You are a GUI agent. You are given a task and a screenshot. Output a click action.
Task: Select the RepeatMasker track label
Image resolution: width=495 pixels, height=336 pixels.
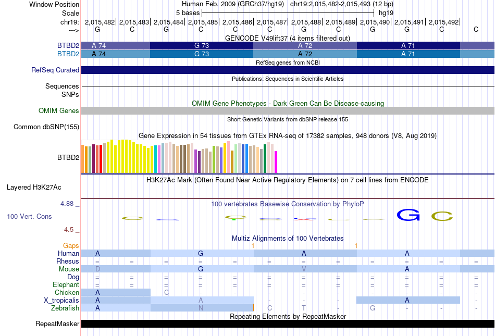57,323
